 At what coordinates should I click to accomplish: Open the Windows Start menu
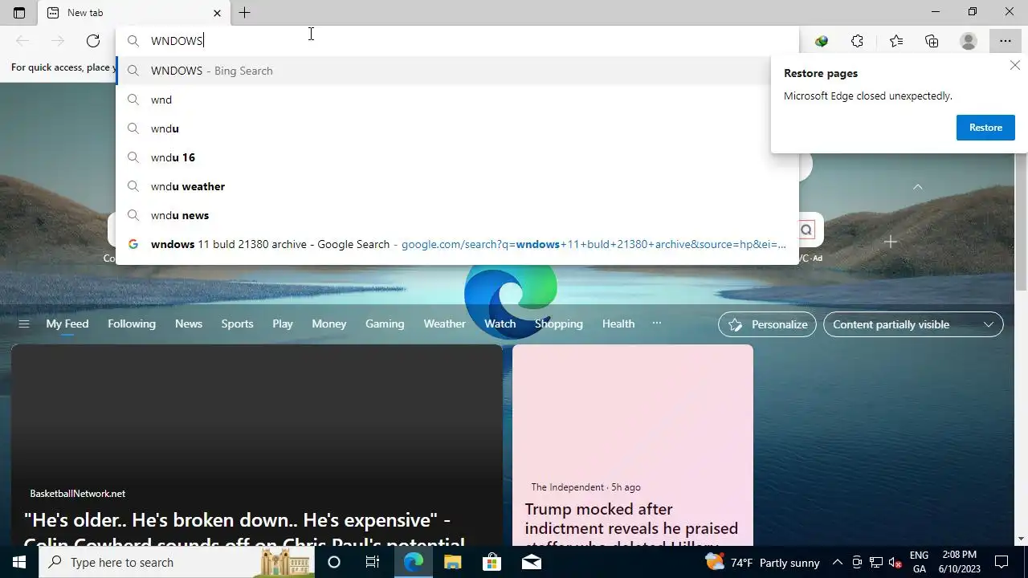19,562
